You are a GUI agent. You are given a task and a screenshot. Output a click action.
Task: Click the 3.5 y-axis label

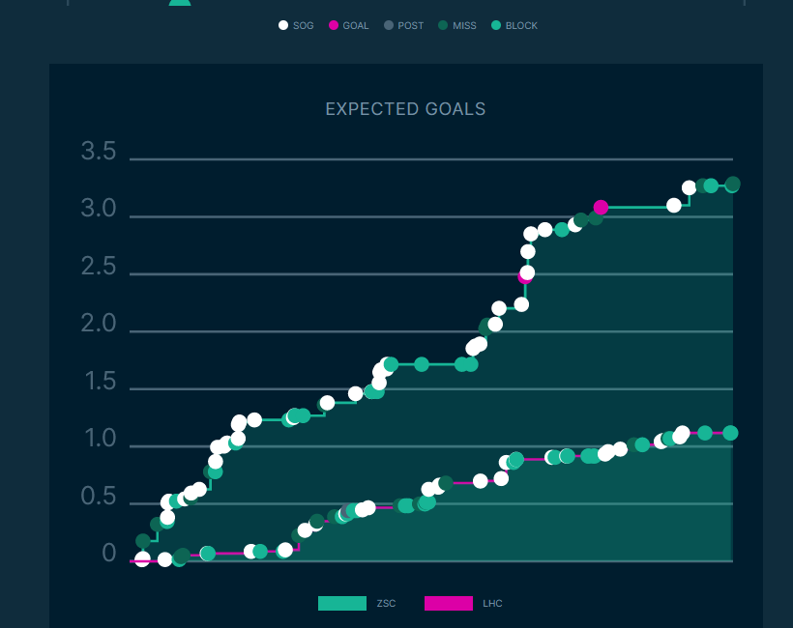click(99, 152)
